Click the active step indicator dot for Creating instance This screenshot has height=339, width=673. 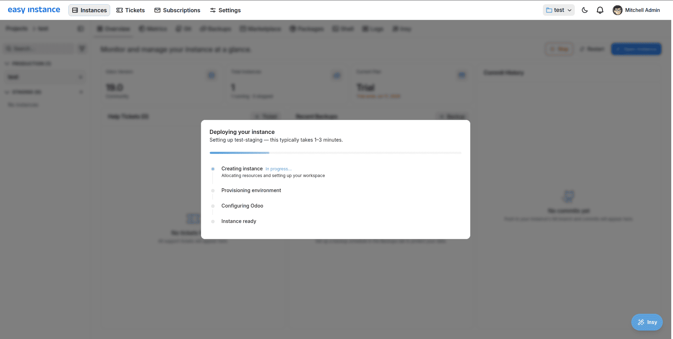(213, 169)
